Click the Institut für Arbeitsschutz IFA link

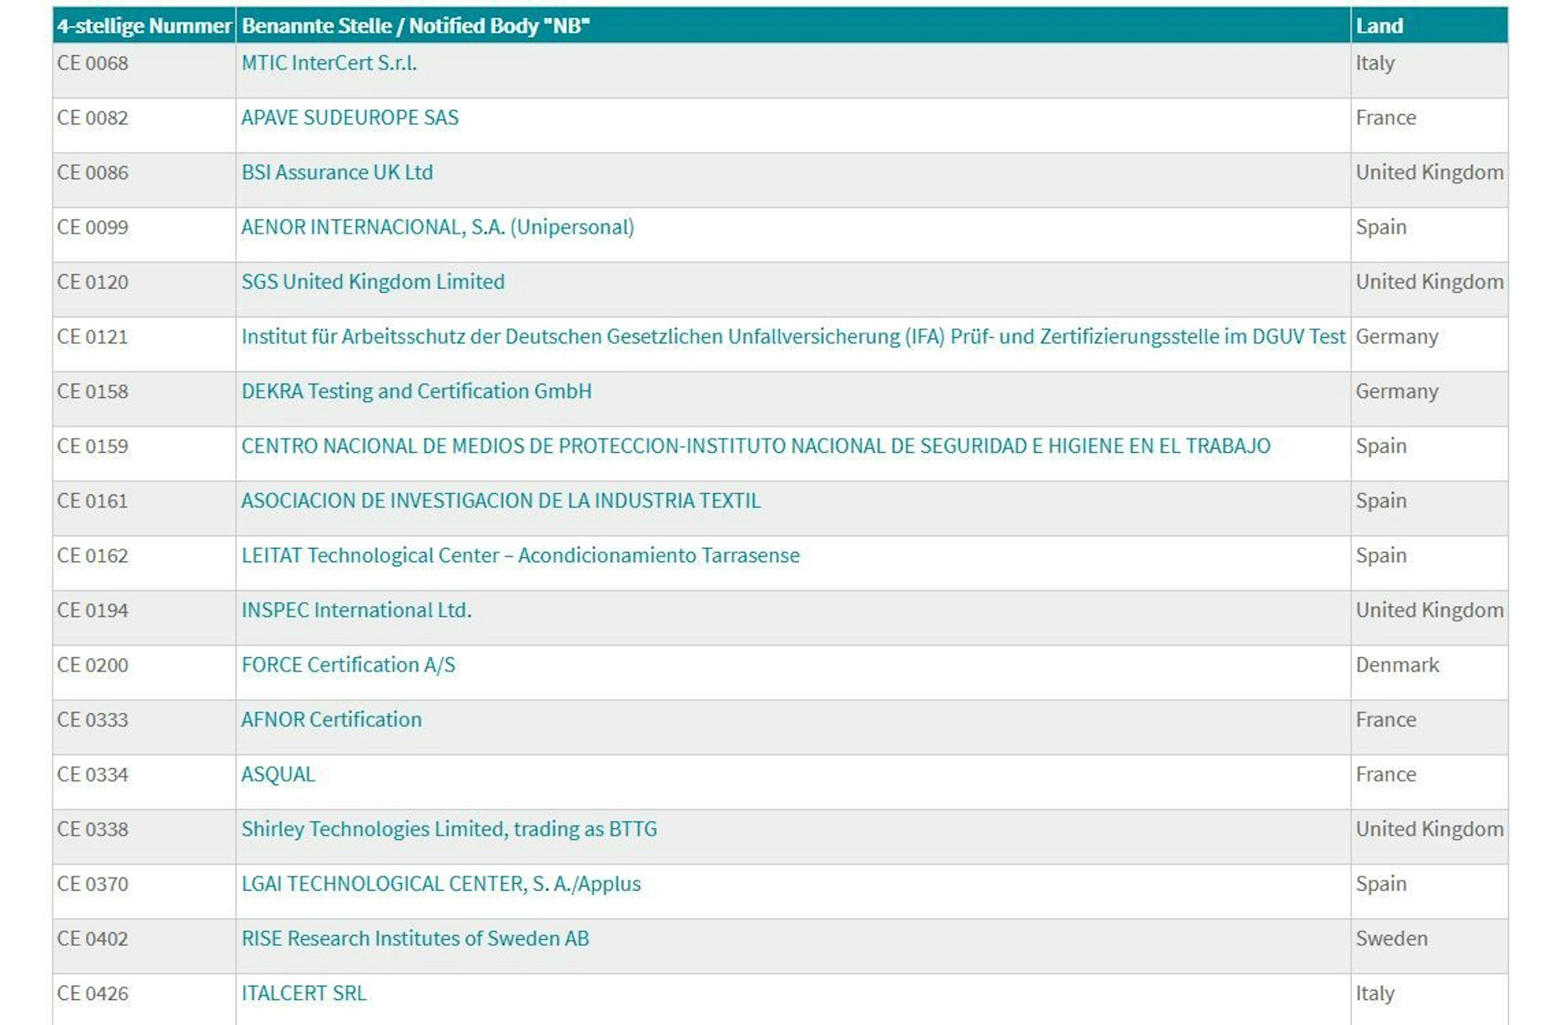coord(792,337)
